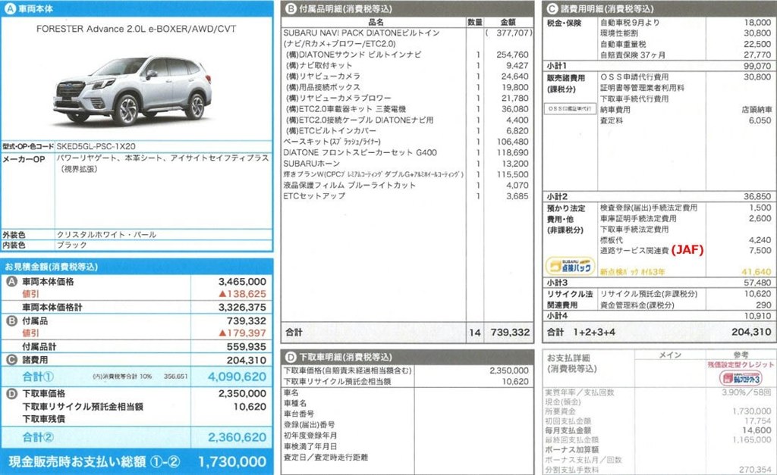The width and height of the screenshot is (777, 475).
Task: Click the installment fee 270,354
Action: (755, 470)
